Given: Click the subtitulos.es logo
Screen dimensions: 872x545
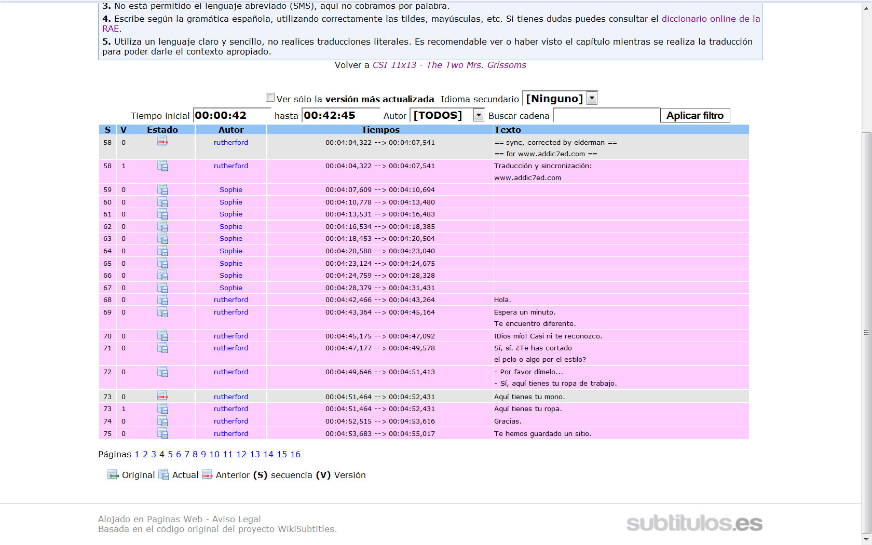Looking at the screenshot, I should [694, 523].
